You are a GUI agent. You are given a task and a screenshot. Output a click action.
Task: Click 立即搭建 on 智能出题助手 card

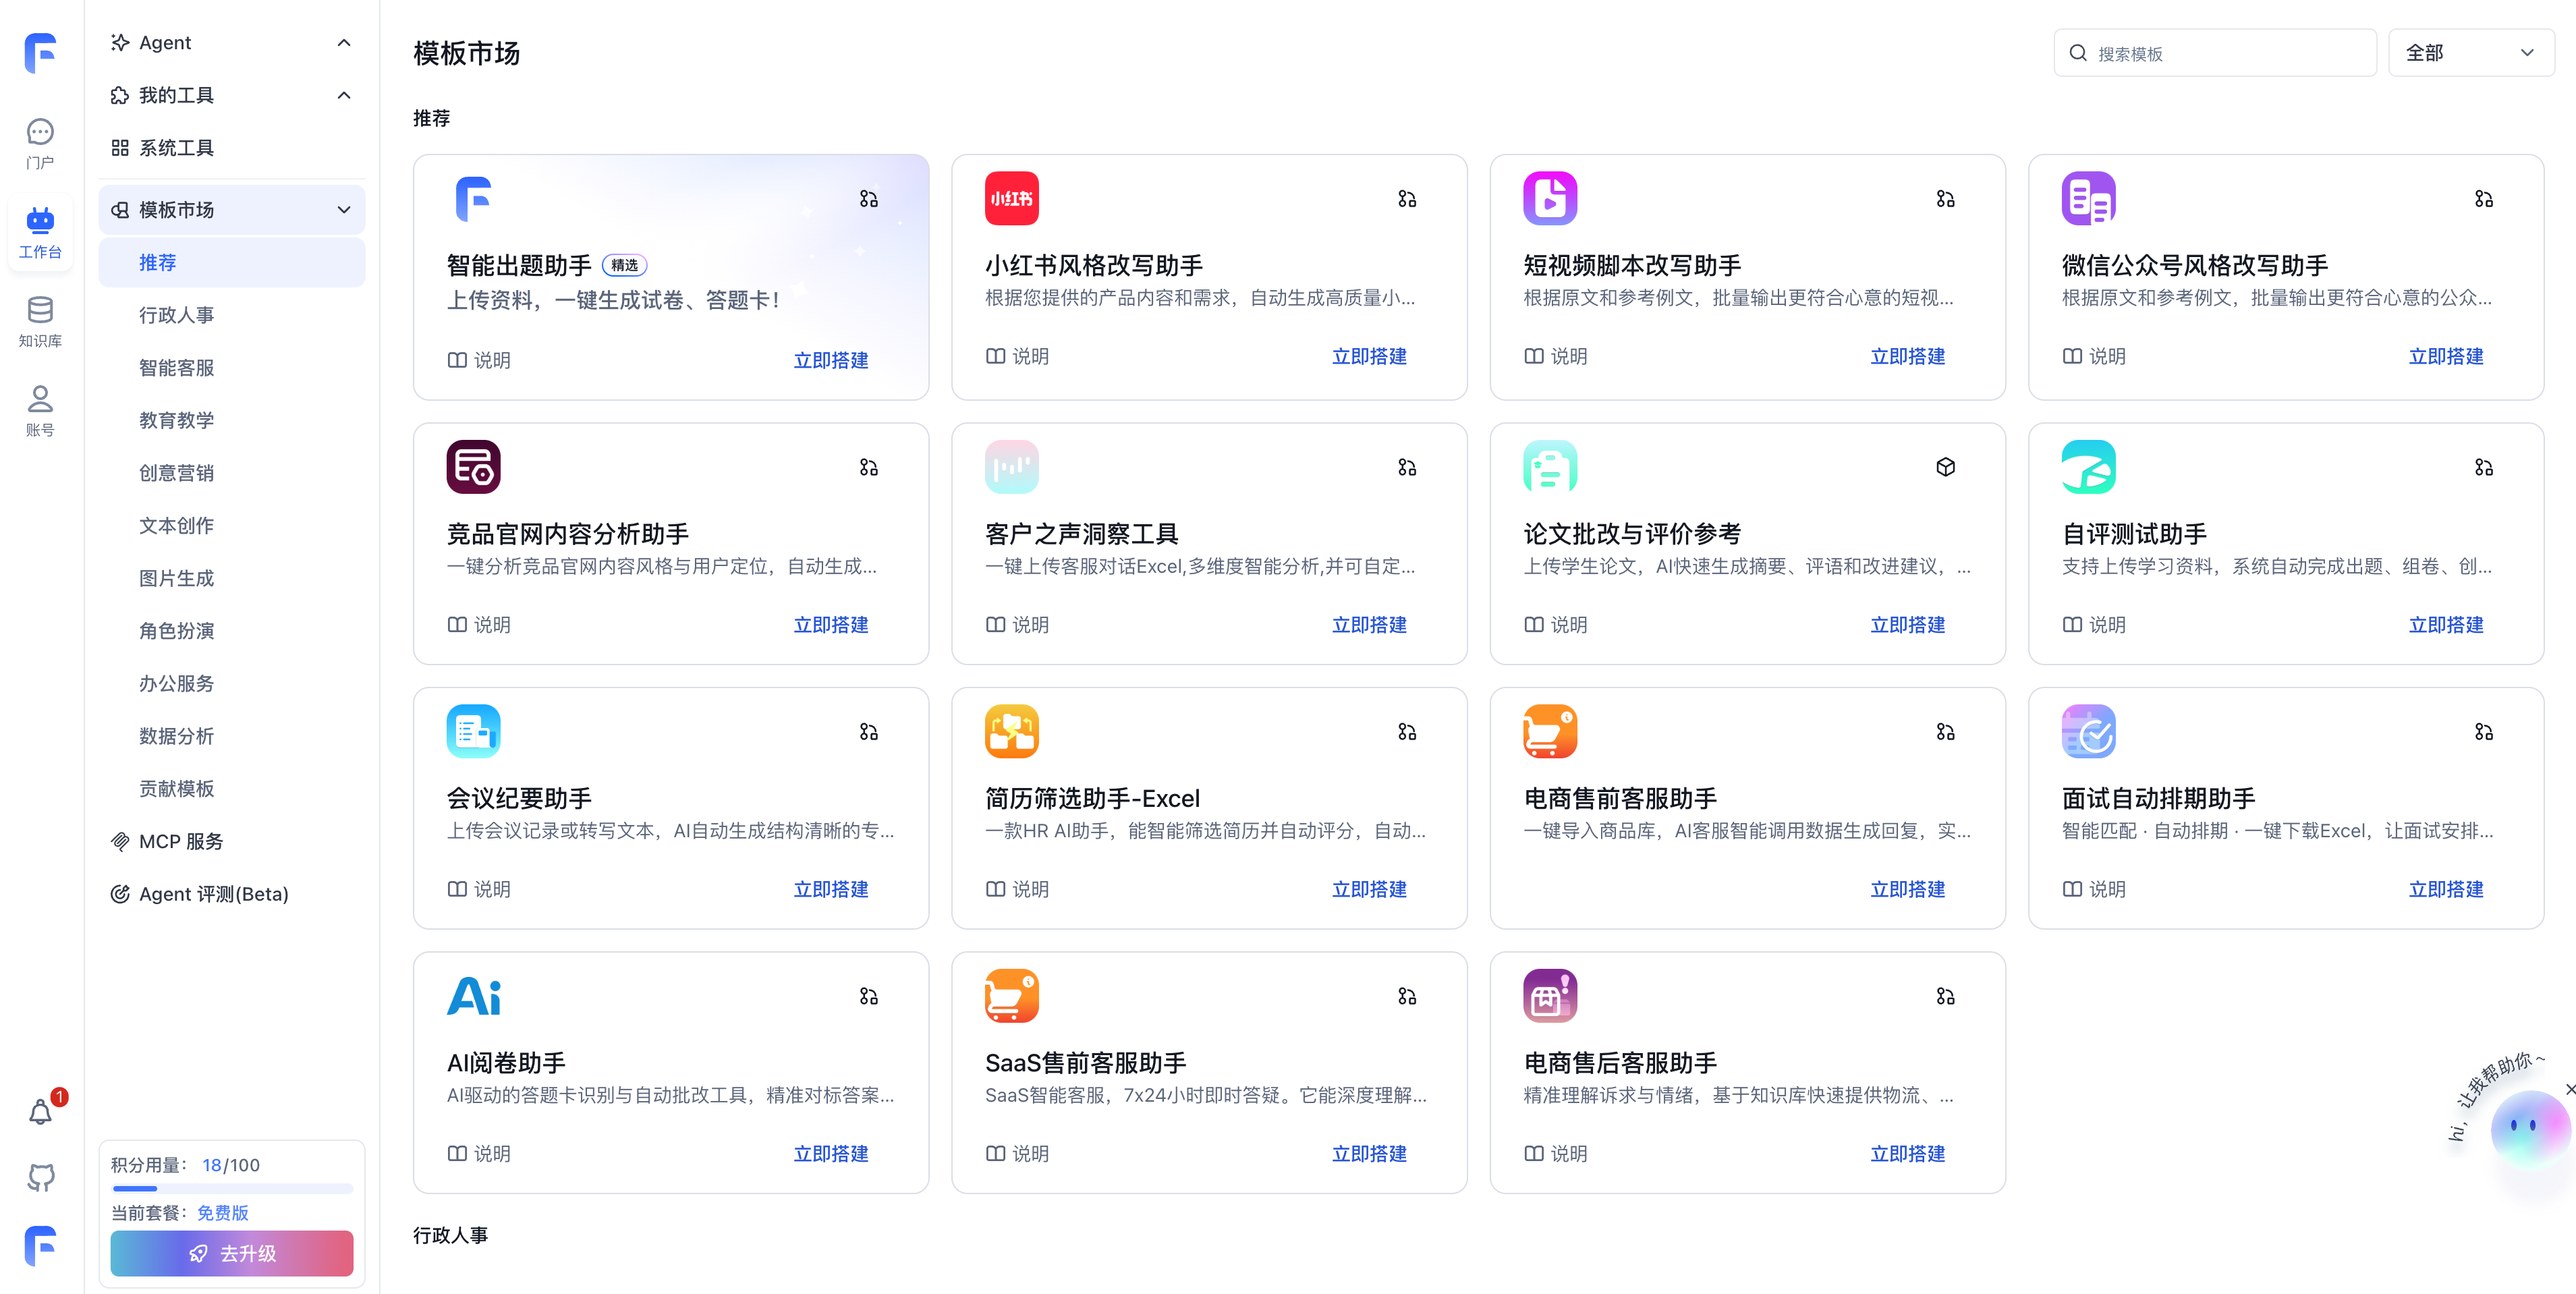pos(831,360)
